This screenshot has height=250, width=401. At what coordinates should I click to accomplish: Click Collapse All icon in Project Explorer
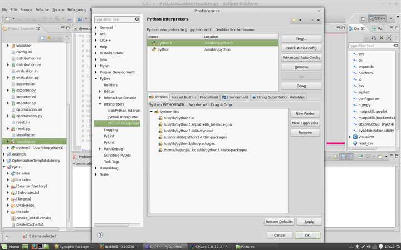42,38
